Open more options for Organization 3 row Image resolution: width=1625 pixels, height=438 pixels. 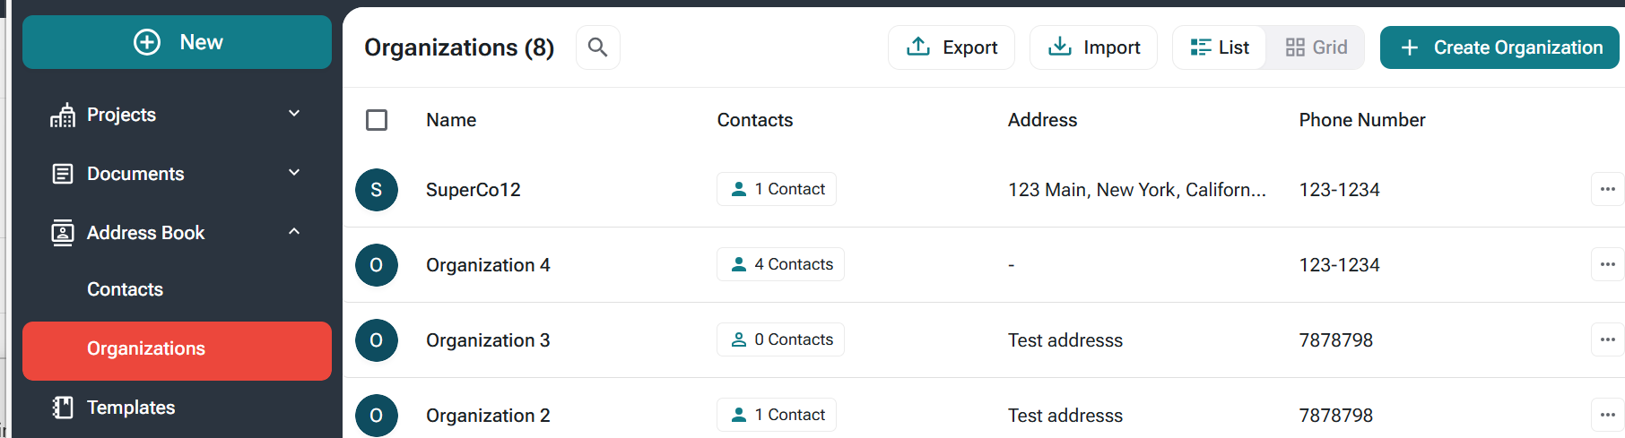(x=1607, y=339)
